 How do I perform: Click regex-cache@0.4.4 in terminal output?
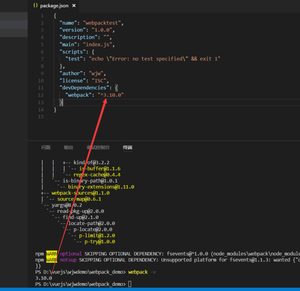point(97,175)
